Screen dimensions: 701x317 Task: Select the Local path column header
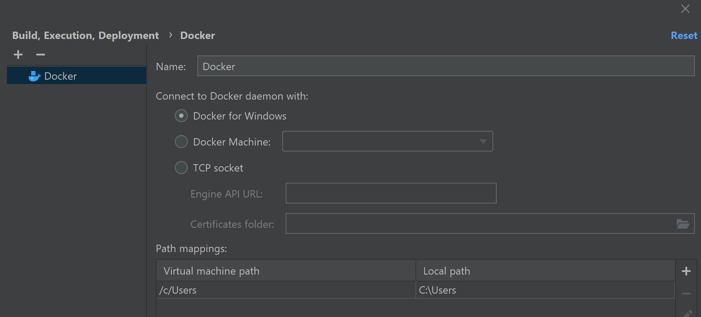click(x=545, y=271)
